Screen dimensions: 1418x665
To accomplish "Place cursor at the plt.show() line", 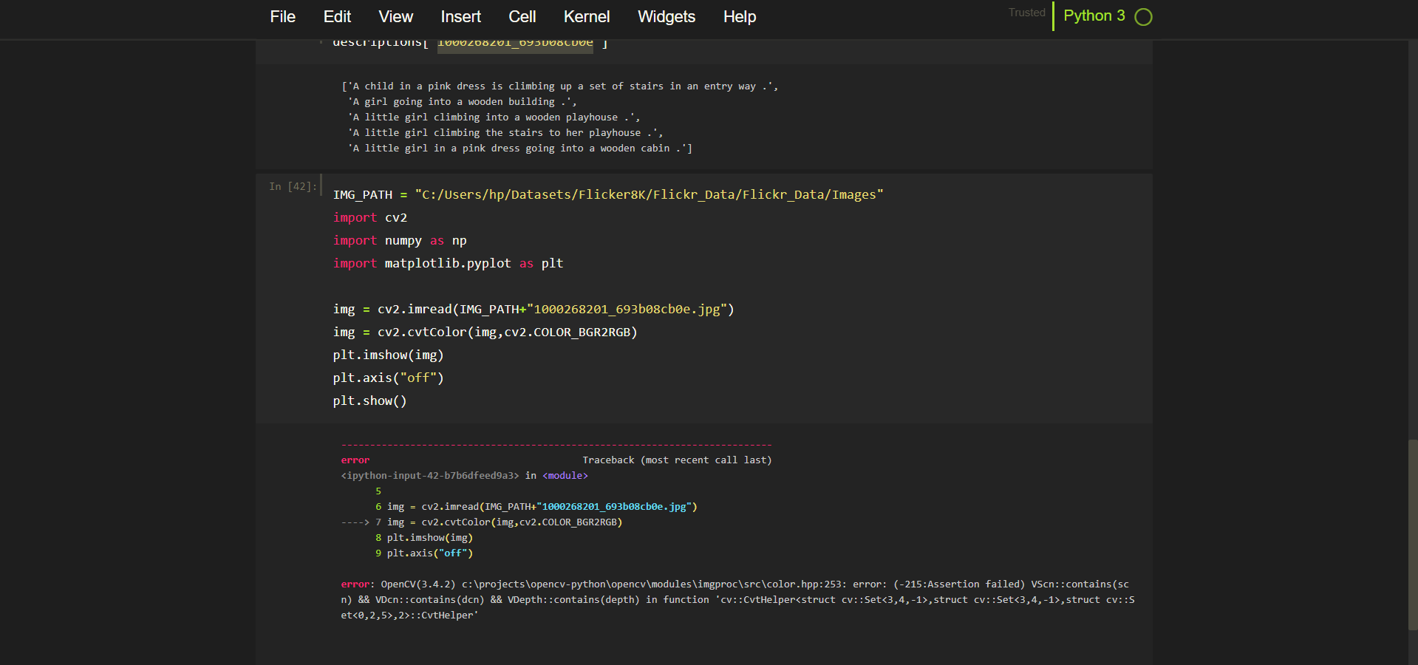I will [369, 400].
